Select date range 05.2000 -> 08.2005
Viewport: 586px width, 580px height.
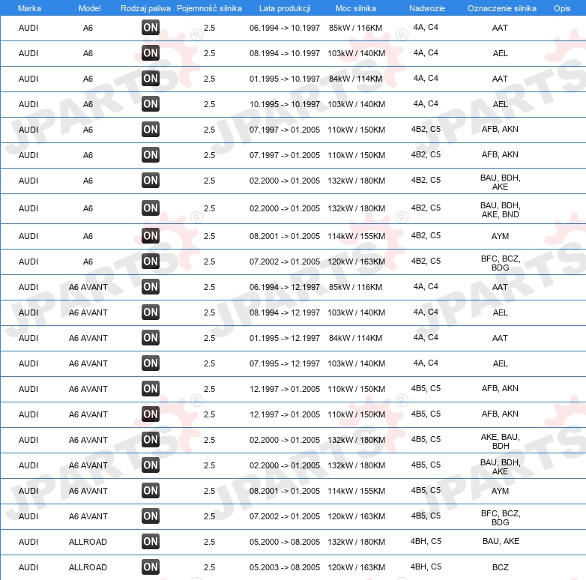285,542
